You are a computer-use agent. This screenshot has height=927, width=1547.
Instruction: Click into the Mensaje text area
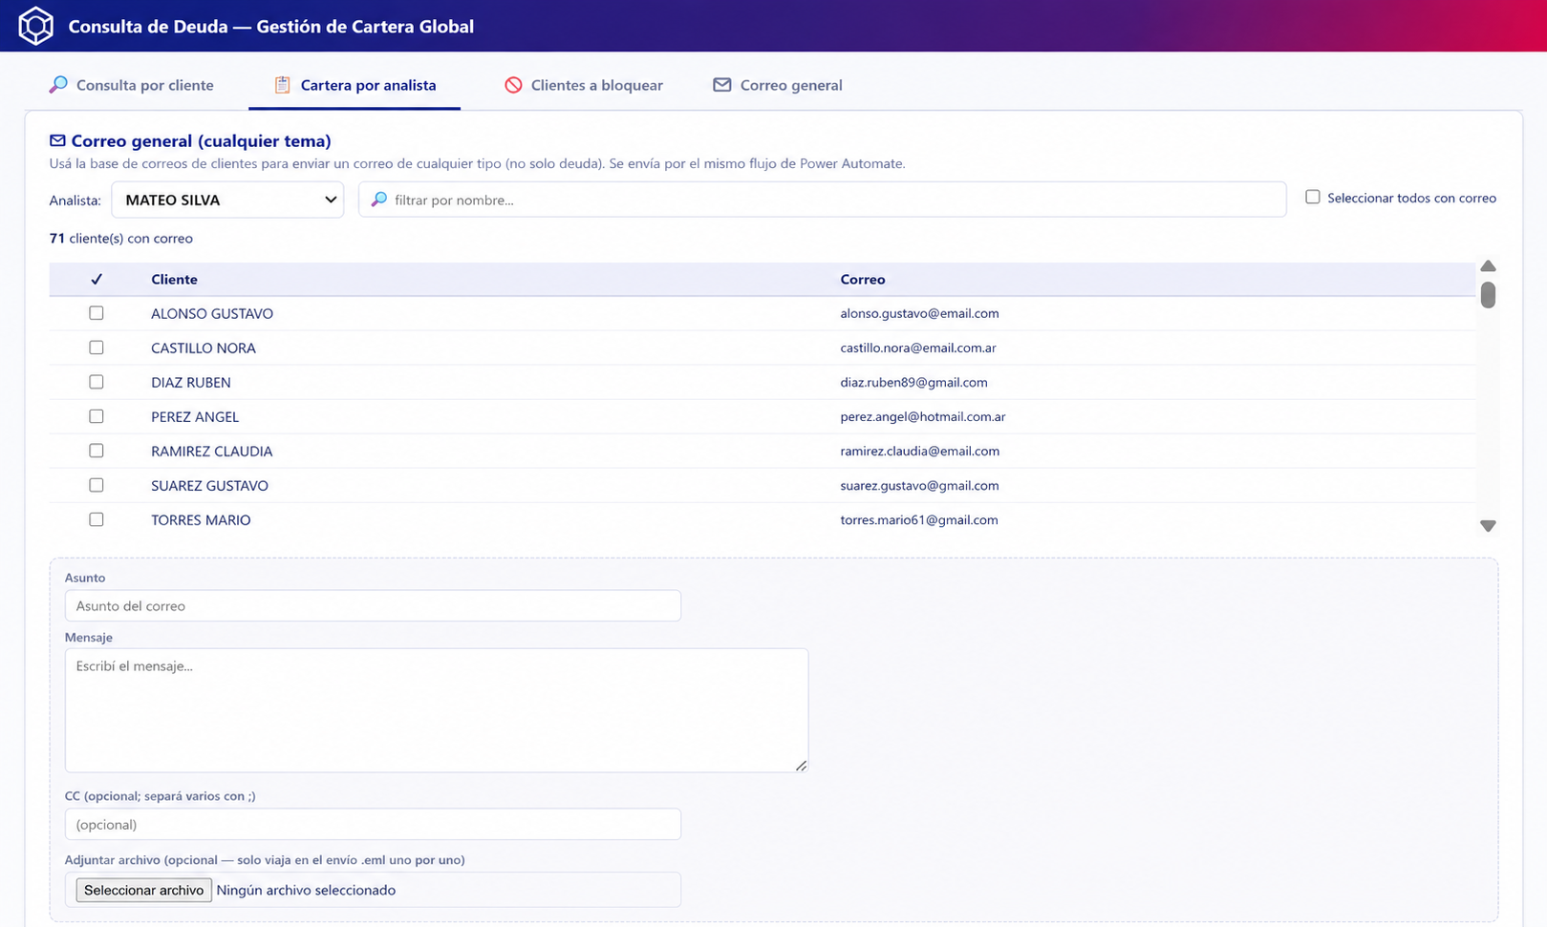[437, 710]
